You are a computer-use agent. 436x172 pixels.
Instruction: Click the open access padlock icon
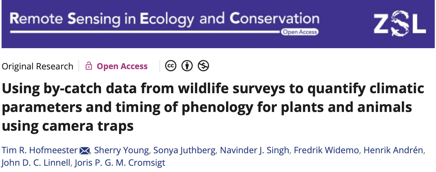tap(89, 66)
